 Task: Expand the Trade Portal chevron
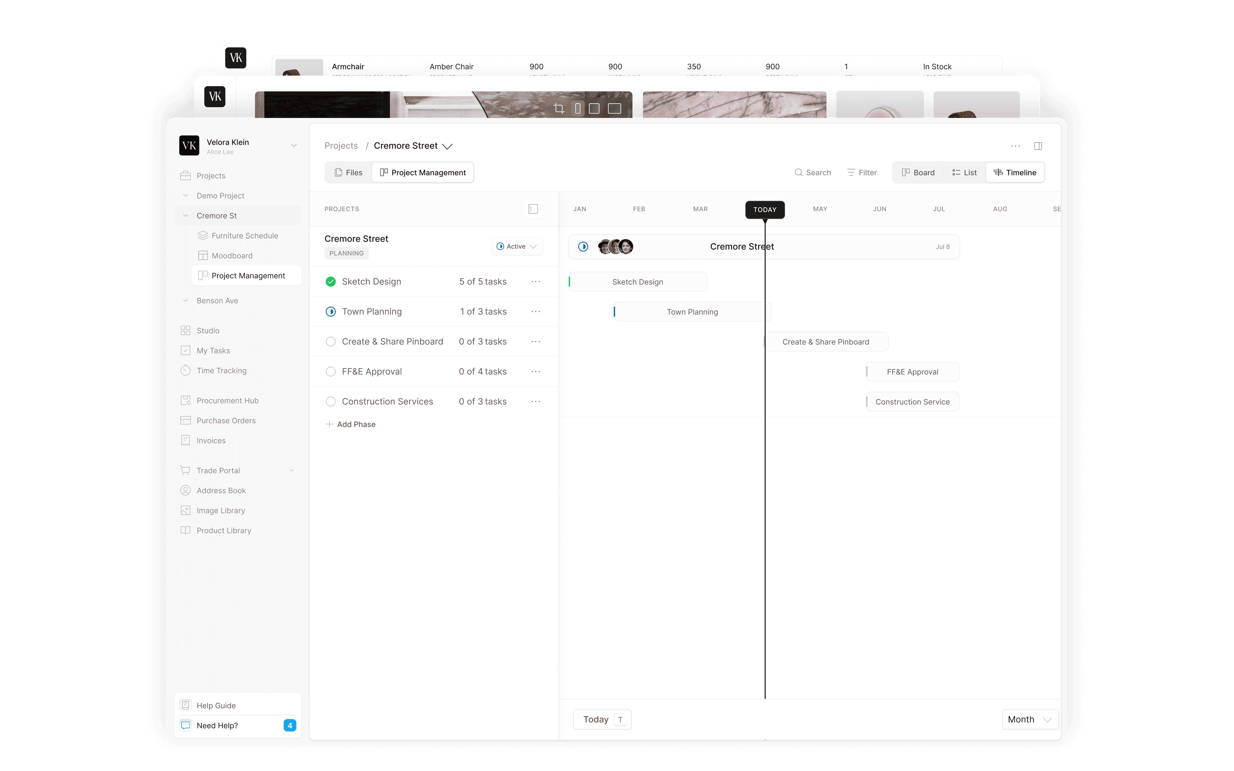coord(292,470)
